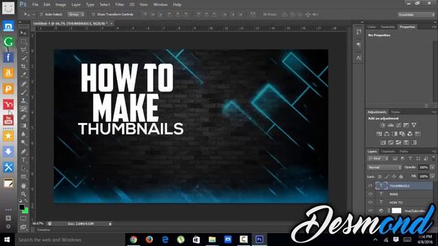Image resolution: width=438 pixels, height=246 pixels.
Task: Select the Rectangular Marquee tool
Action: (23, 42)
